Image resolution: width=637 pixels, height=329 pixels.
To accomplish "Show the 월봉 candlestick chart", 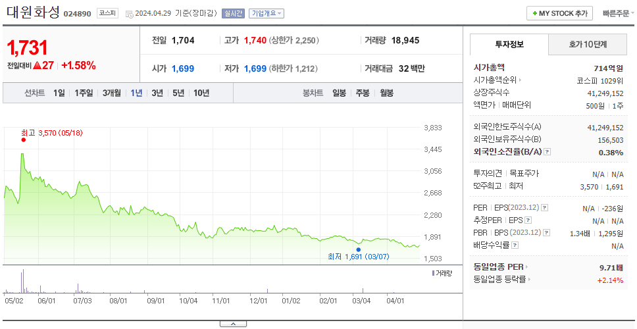I will tap(386, 93).
